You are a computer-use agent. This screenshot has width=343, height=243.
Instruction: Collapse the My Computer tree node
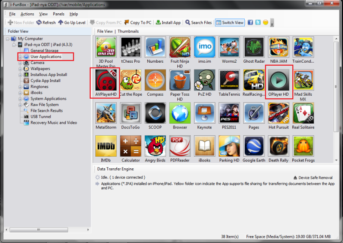(x=8, y=39)
